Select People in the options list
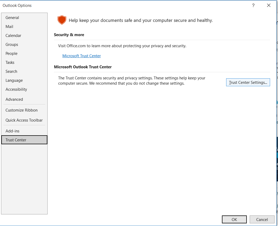This screenshot has width=278, height=226. 24,54
